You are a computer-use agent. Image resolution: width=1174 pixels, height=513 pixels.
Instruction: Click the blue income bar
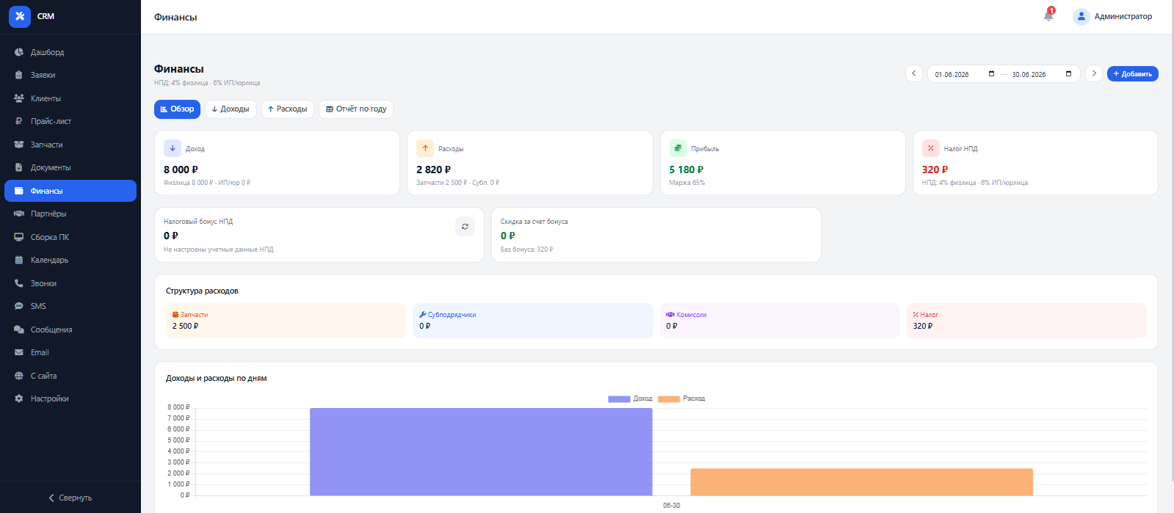[481, 451]
